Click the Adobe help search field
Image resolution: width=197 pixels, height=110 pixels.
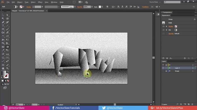172,2
